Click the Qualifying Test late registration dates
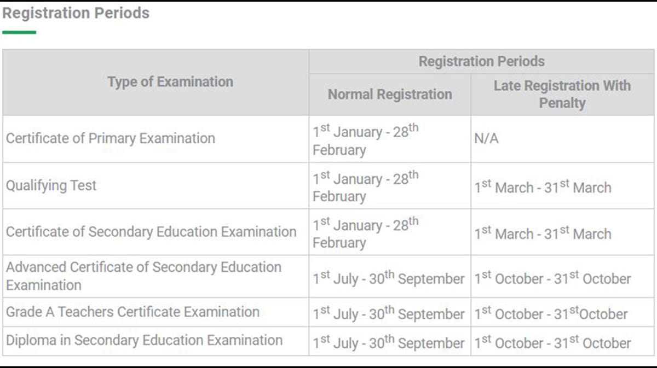Screen dimensions: 657x368 tap(543, 187)
